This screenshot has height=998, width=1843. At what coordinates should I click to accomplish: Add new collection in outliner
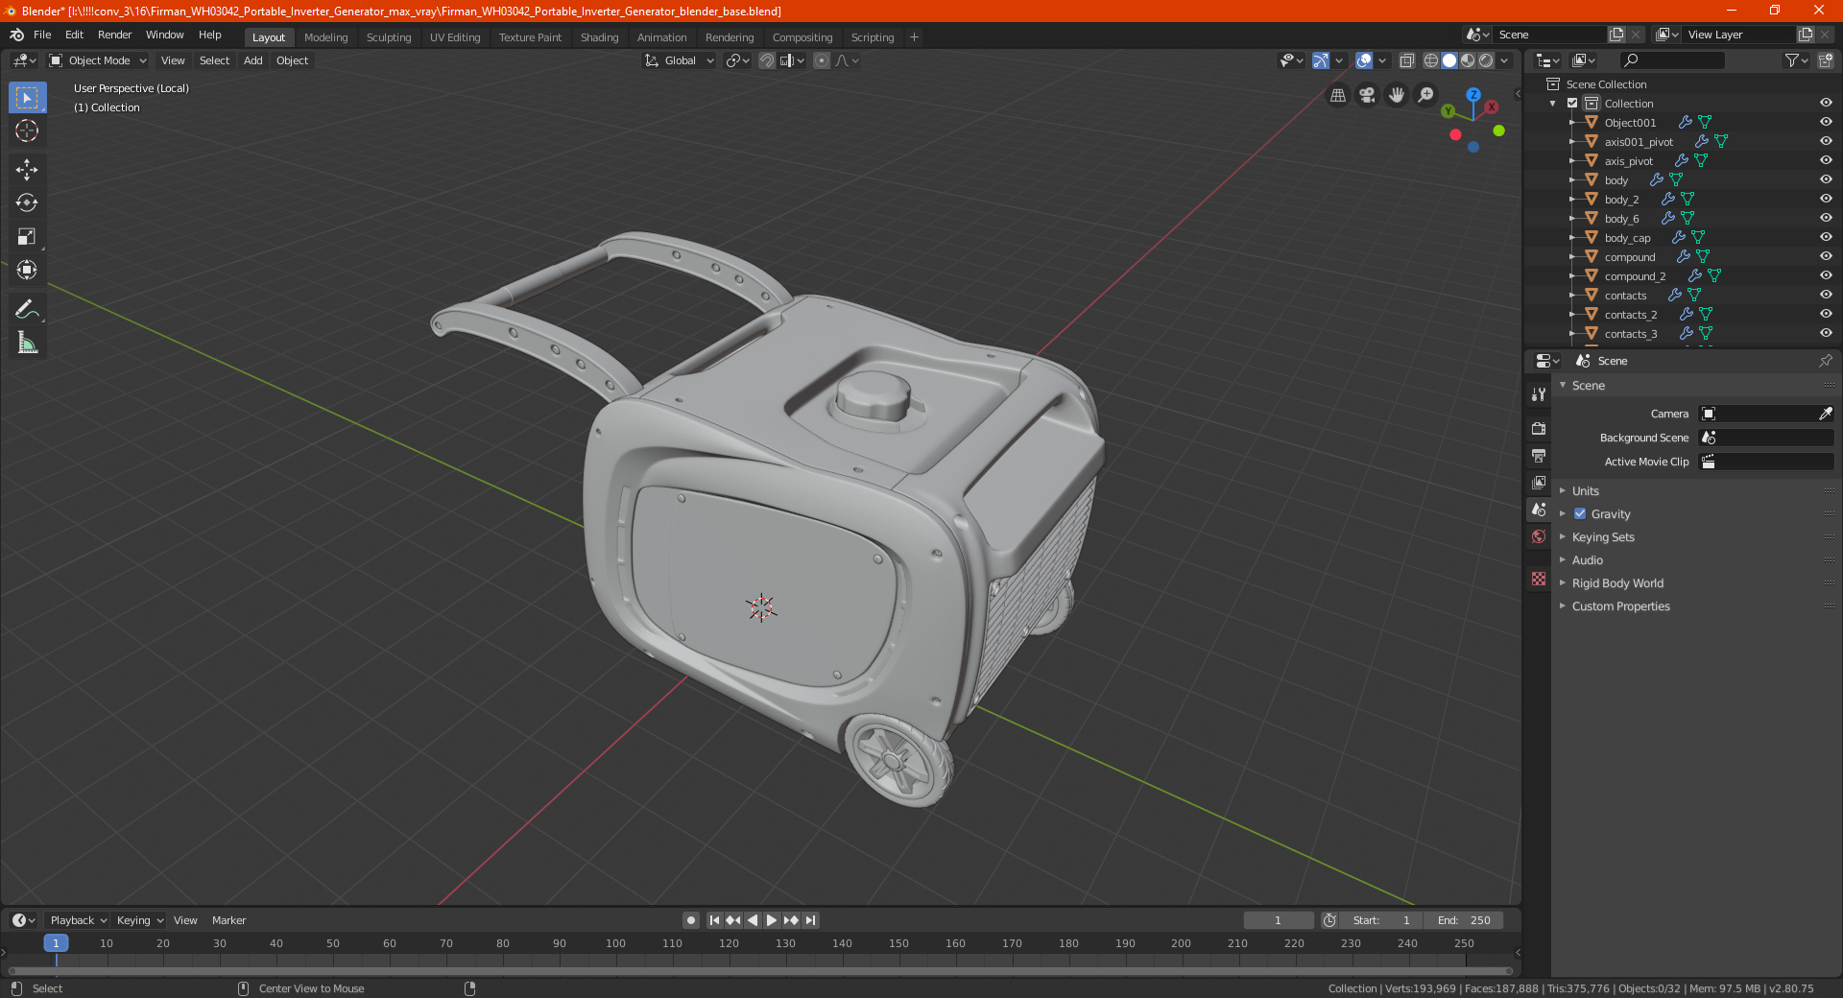click(x=1826, y=60)
